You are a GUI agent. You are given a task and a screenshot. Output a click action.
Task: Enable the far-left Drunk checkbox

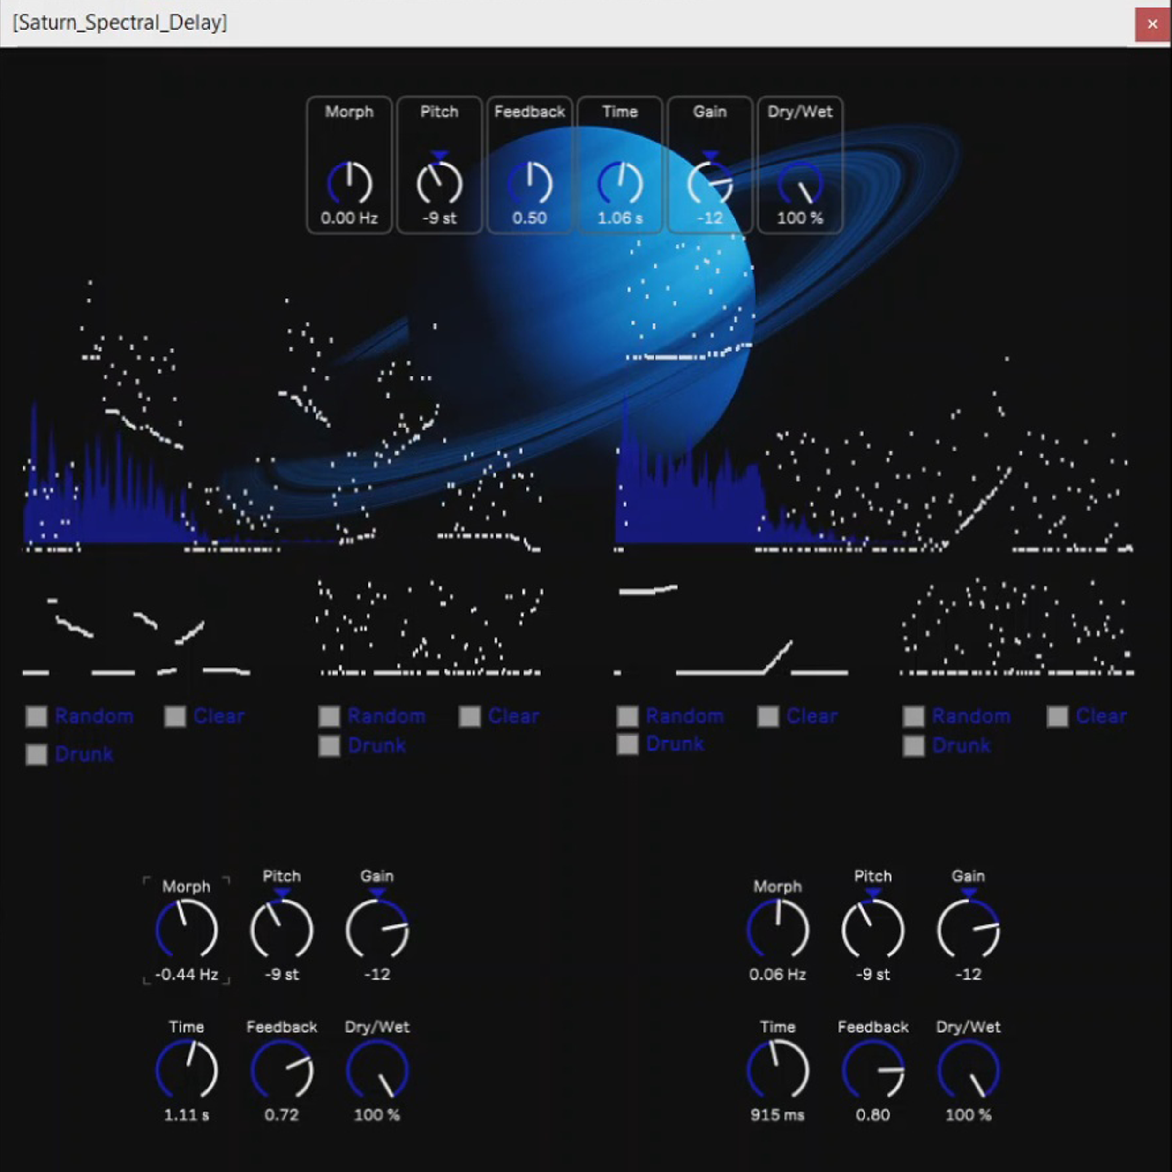[37, 755]
